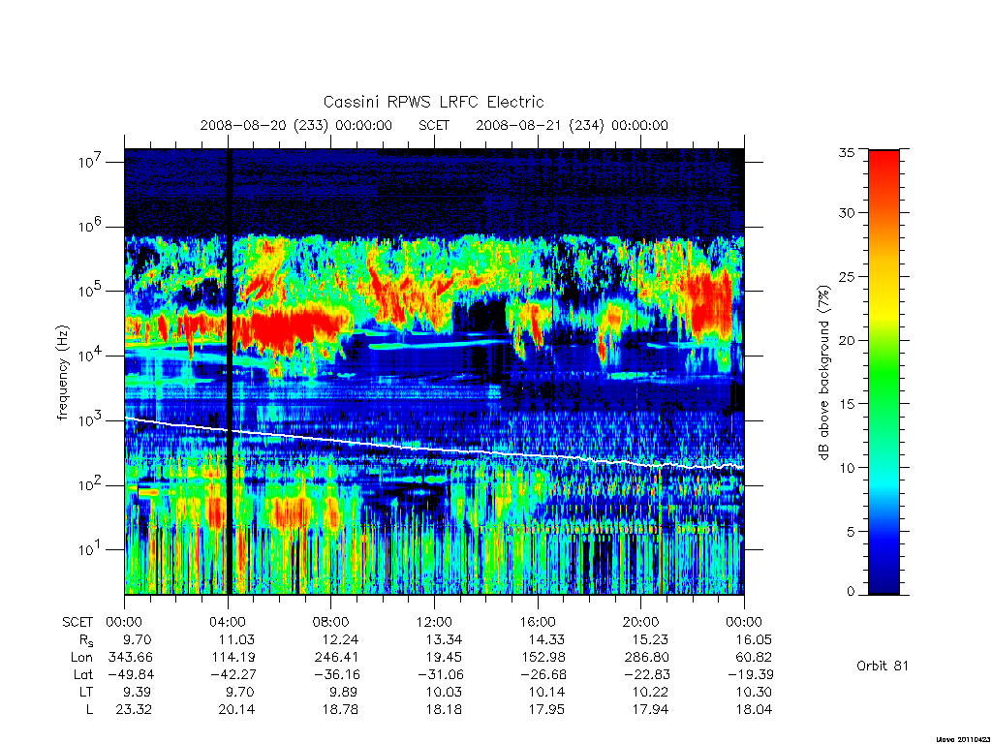Click the Lon value '246.41'
Screen dimensions: 992x744
click(336, 658)
